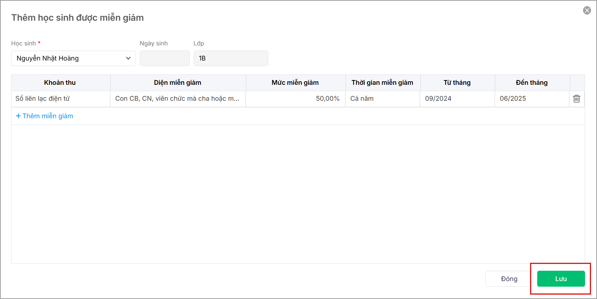Select the 06/2025 end month cell
Viewport: 597px width, 299px height.
click(x=532, y=99)
